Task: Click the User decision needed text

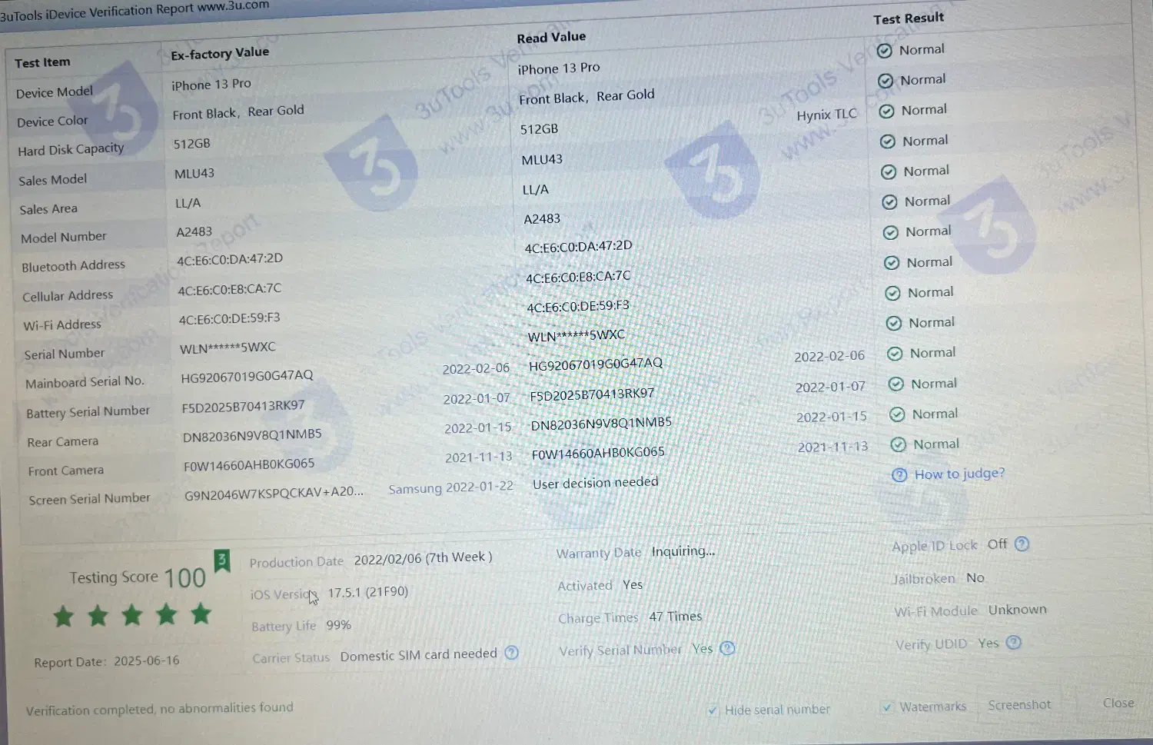Action: (x=596, y=483)
